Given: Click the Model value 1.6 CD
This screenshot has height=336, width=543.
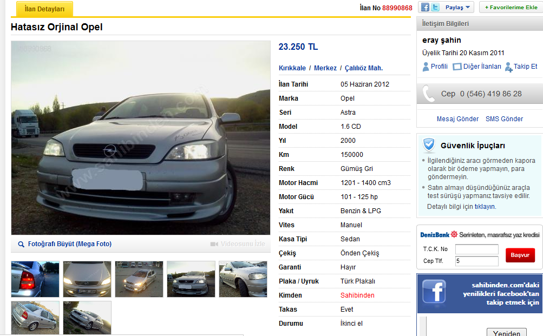Looking at the screenshot, I should pos(351,127).
